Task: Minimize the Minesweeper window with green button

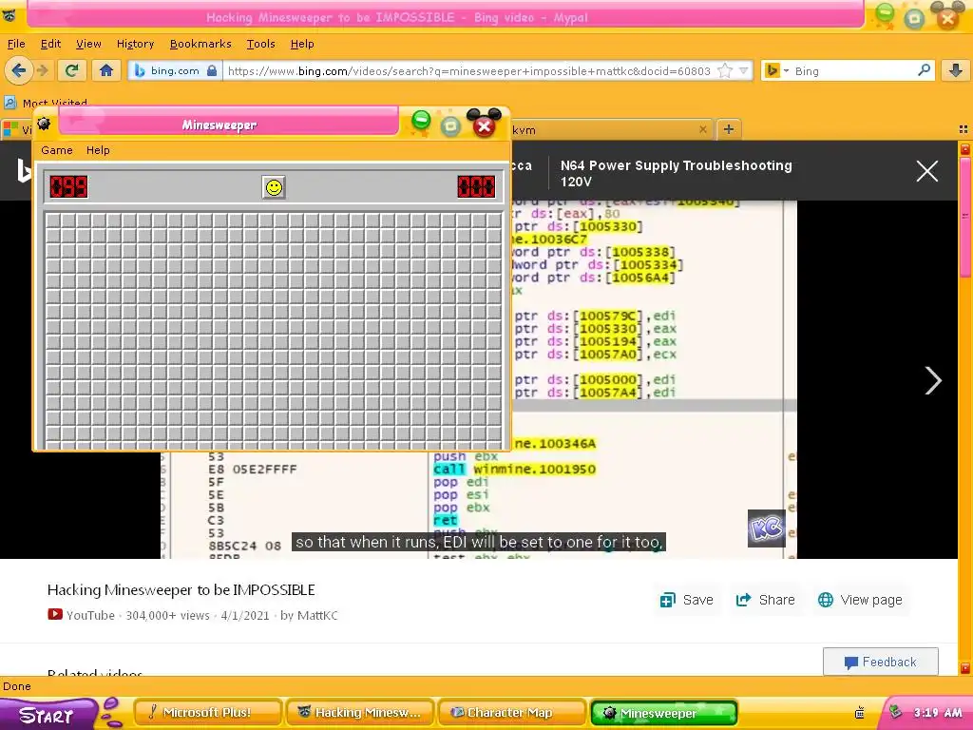Action: click(x=421, y=121)
